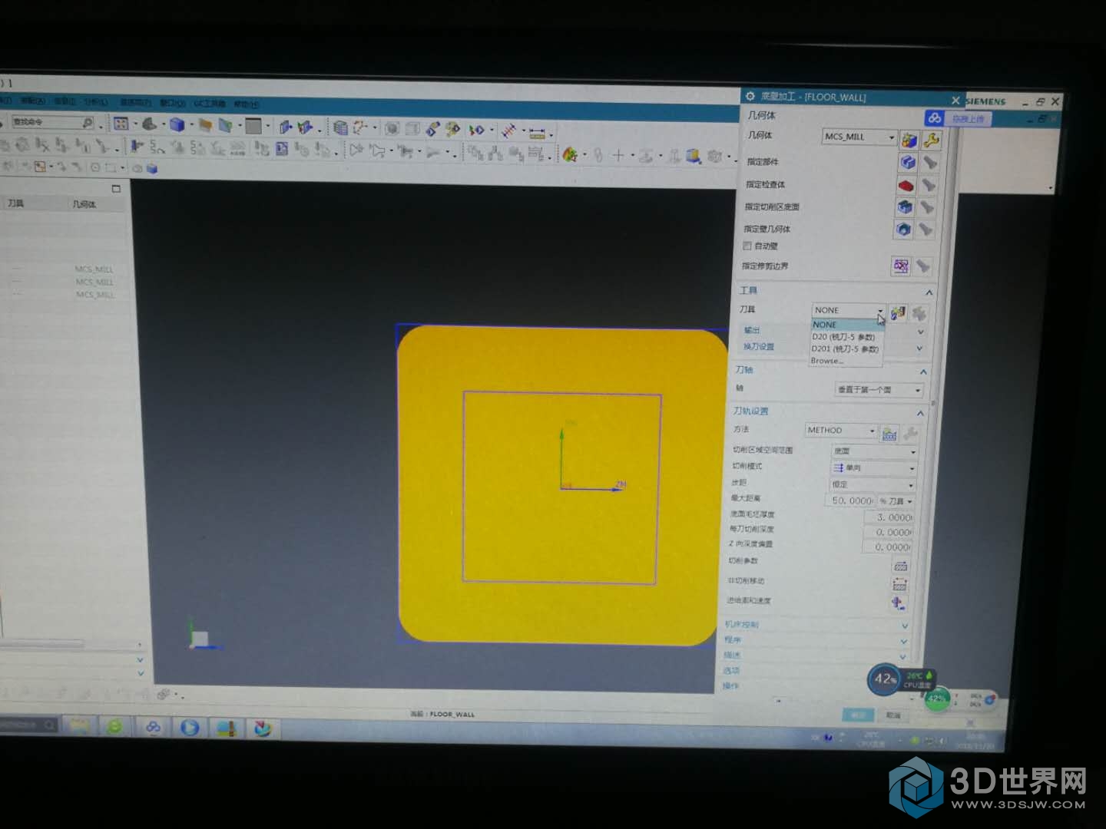
Task: Open the Non Cutting Moves icon
Action: point(899,584)
